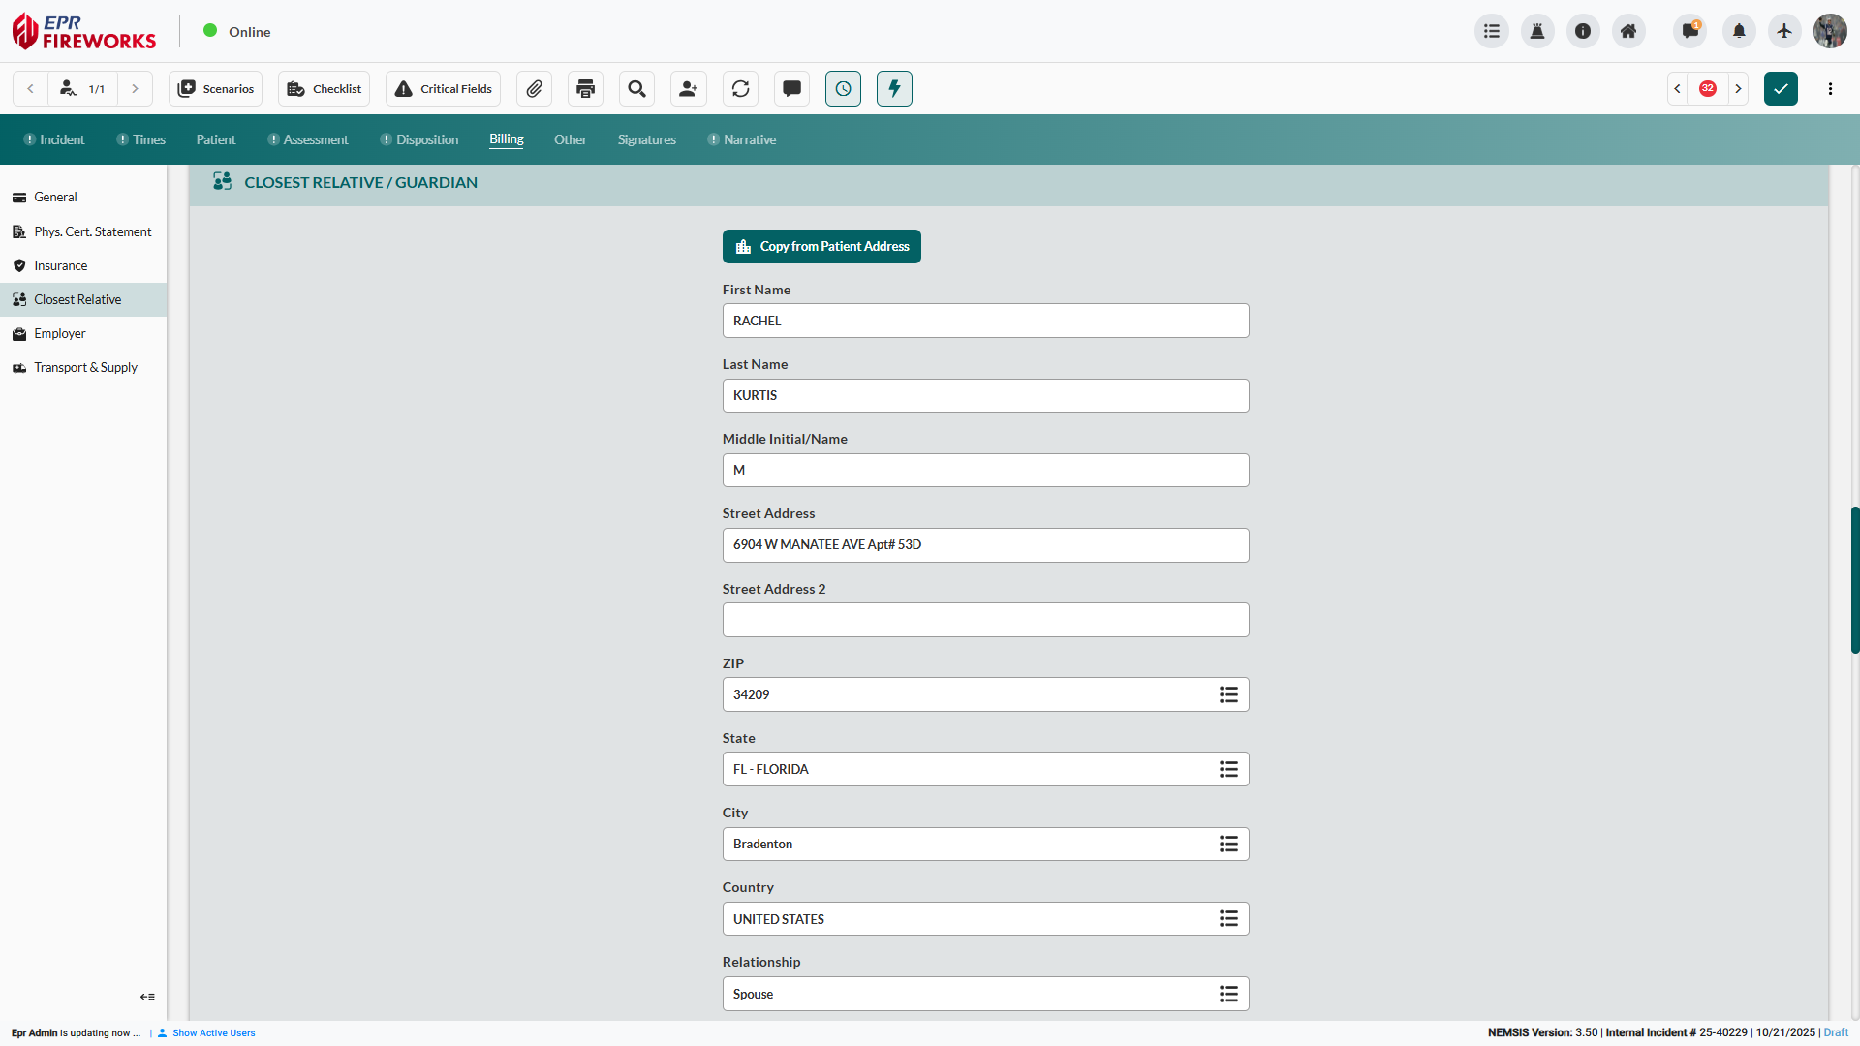Click the refresh/sync icon
1860x1046 pixels.
[740, 88]
